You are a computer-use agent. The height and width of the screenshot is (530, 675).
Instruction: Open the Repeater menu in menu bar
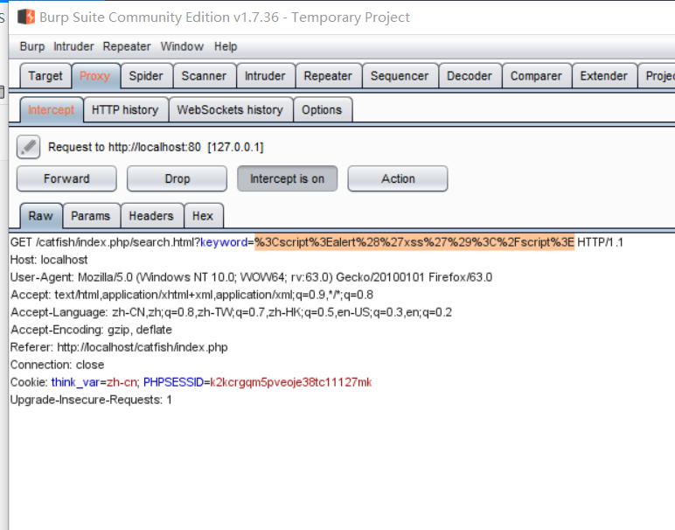tap(127, 46)
